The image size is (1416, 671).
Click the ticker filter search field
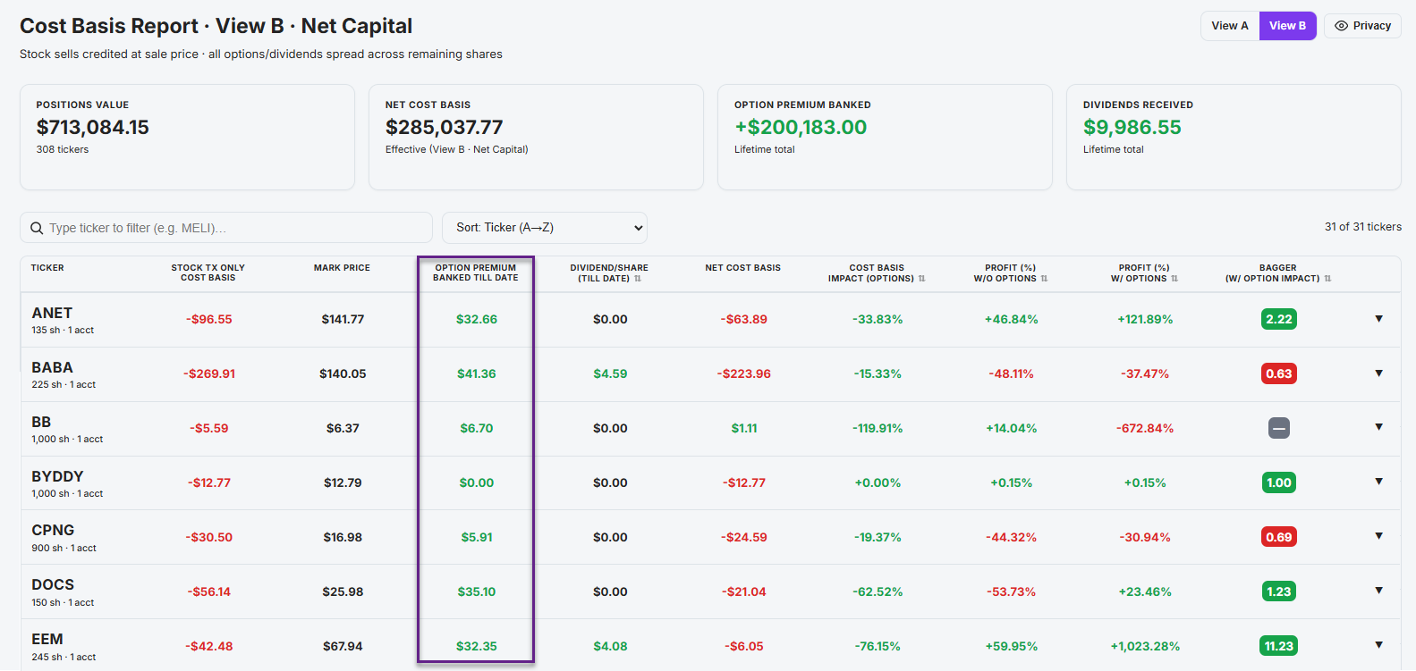226,228
